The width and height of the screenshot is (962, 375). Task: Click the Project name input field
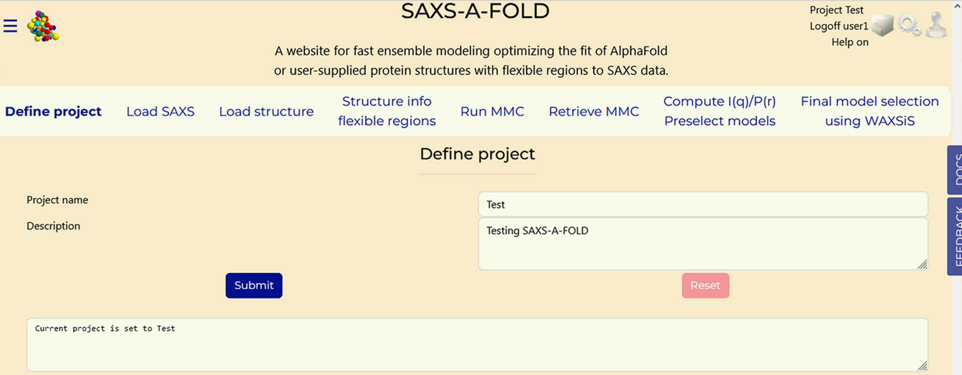(703, 204)
